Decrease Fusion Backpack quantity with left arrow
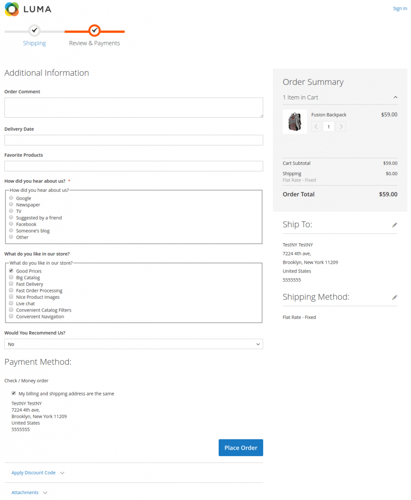 point(316,126)
